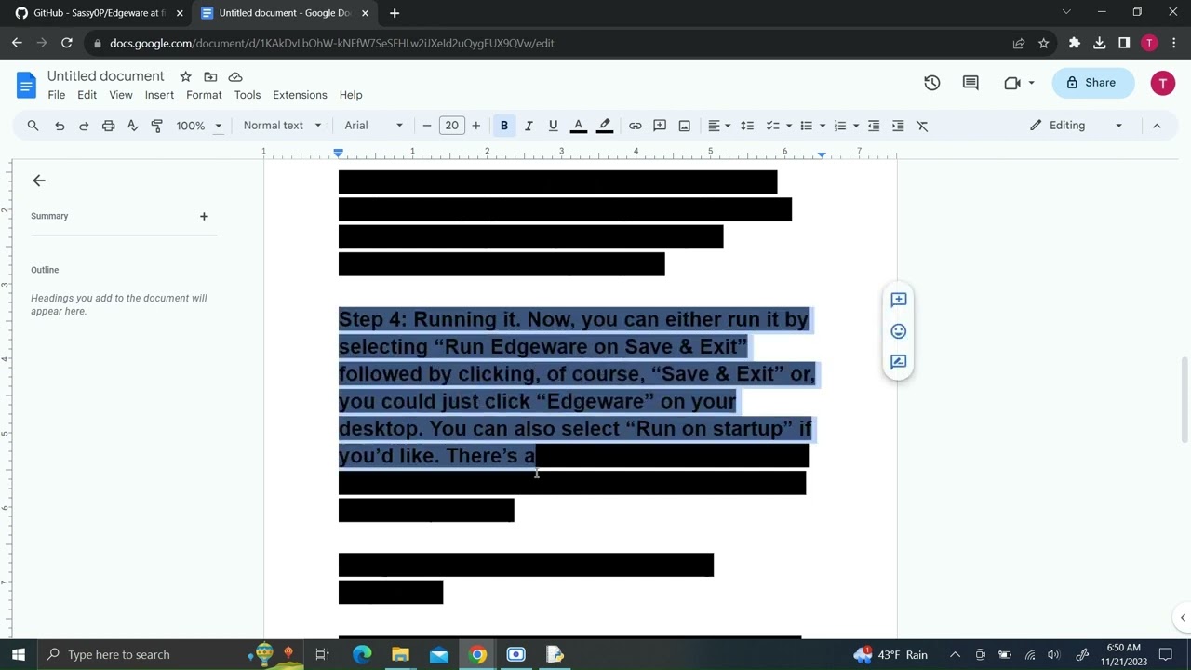Open the Format menu
The width and height of the screenshot is (1191, 670).
click(x=204, y=95)
